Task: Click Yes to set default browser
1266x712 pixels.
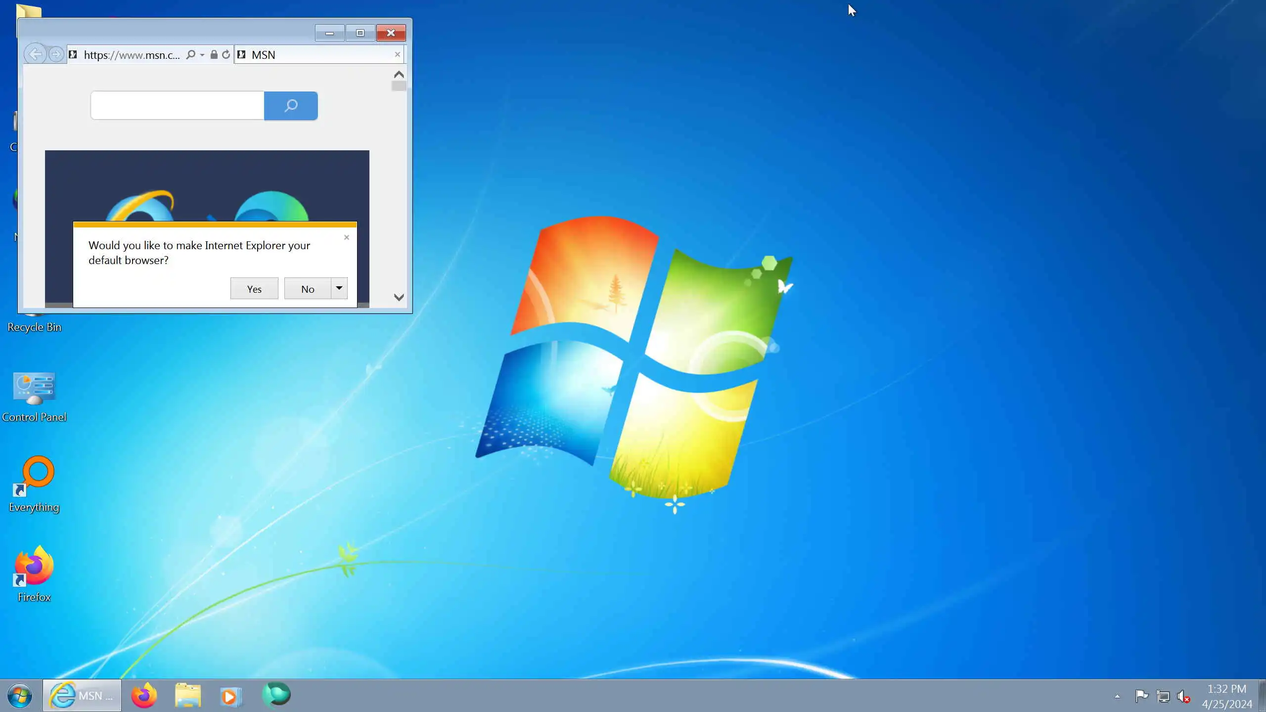Action: pyautogui.click(x=254, y=289)
